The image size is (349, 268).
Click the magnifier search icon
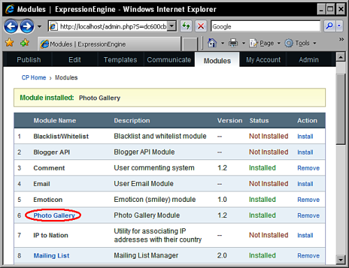329,26
